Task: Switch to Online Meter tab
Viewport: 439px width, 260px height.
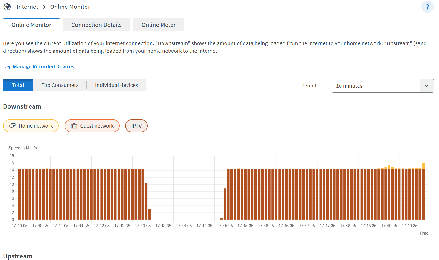Action: 158,25
